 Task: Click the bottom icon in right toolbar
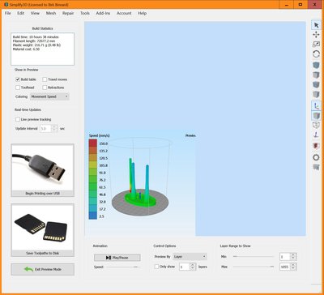point(316,167)
